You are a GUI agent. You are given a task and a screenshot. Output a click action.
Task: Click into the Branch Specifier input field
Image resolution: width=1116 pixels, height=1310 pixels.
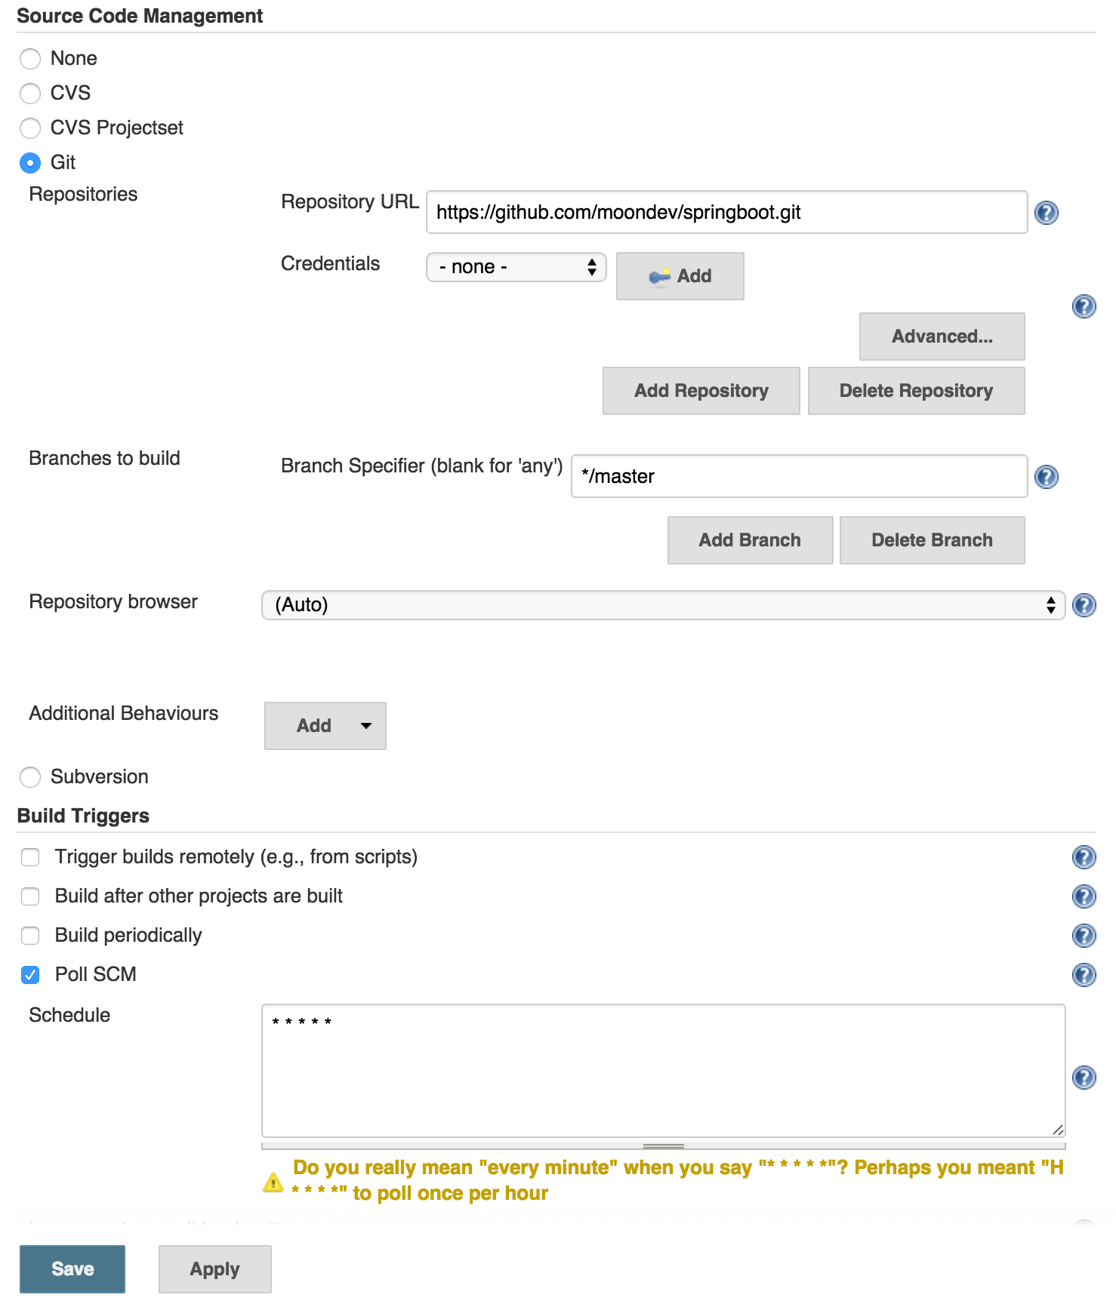click(799, 476)
